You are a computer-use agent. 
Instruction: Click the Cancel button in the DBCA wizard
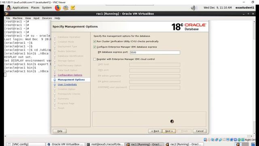coord(200,131)
